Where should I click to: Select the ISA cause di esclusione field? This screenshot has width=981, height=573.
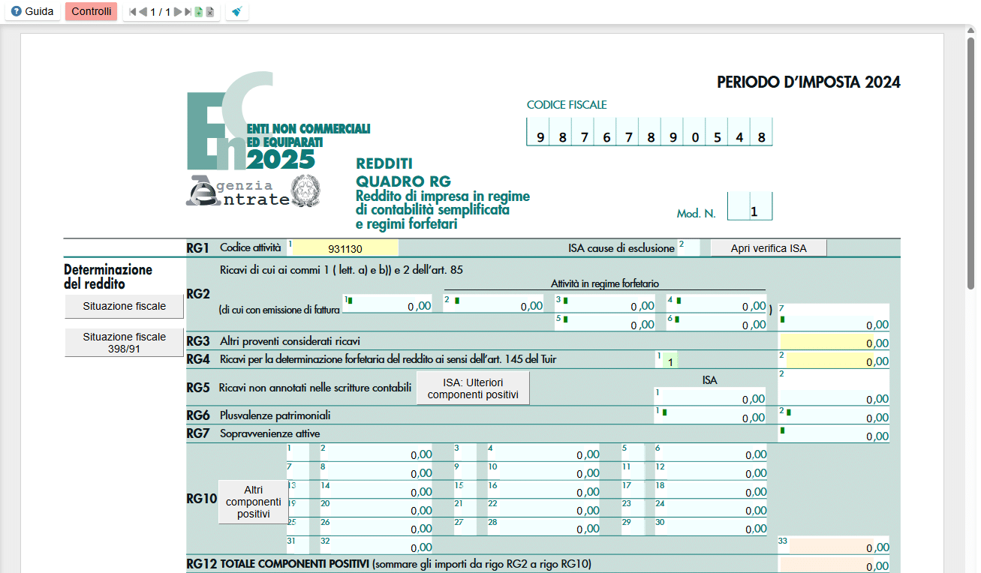(688, 247)
